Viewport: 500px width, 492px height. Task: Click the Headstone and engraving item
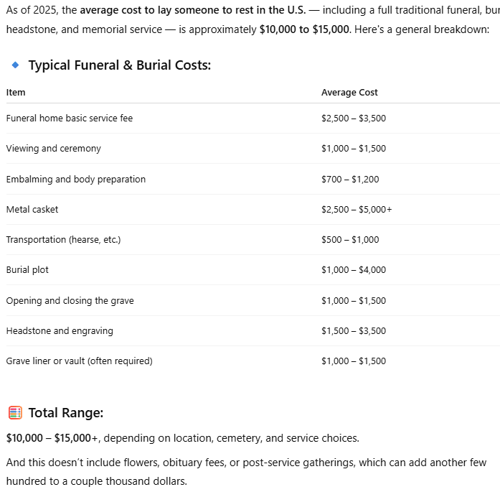click(60, 331)
